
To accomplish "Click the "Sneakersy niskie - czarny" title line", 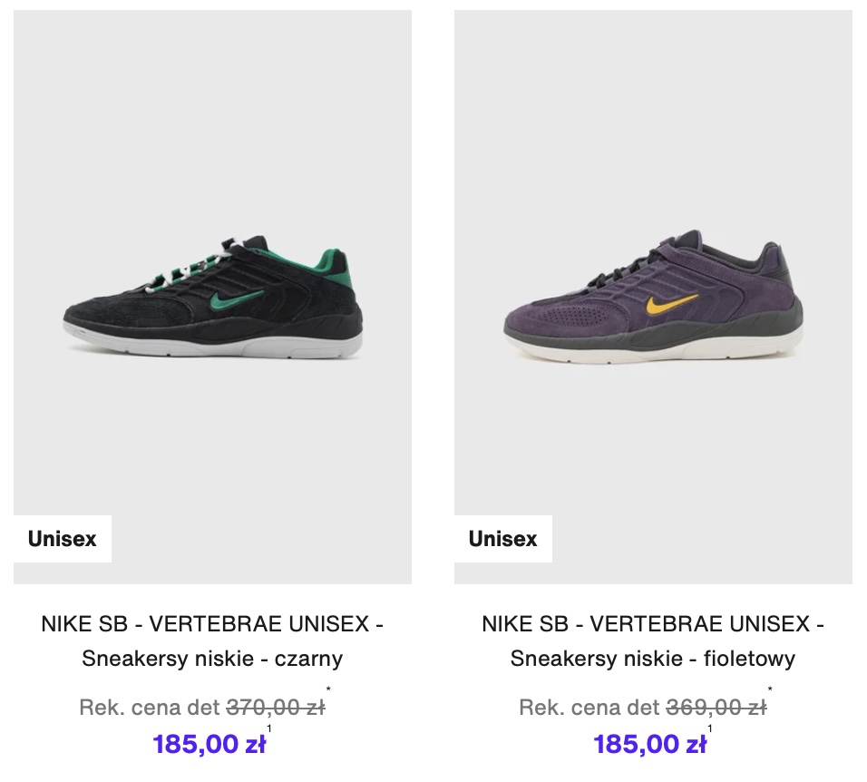I will (x=212, y=659).
